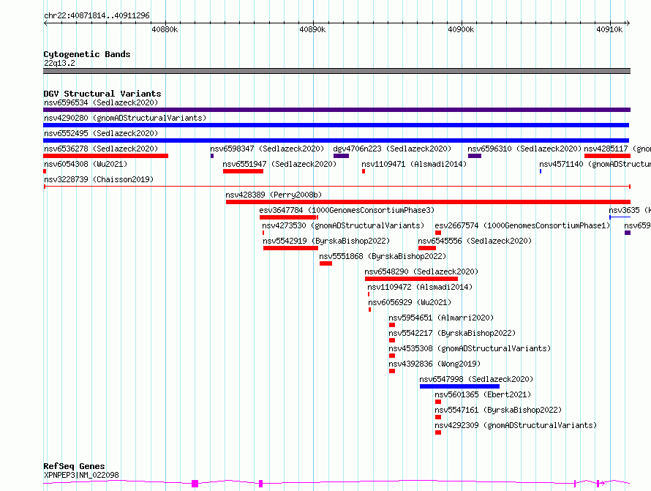This screenshot has width=651, height=491.
Task: Click the dgv4706n223 purple variant bar
Action: (342, 156)
